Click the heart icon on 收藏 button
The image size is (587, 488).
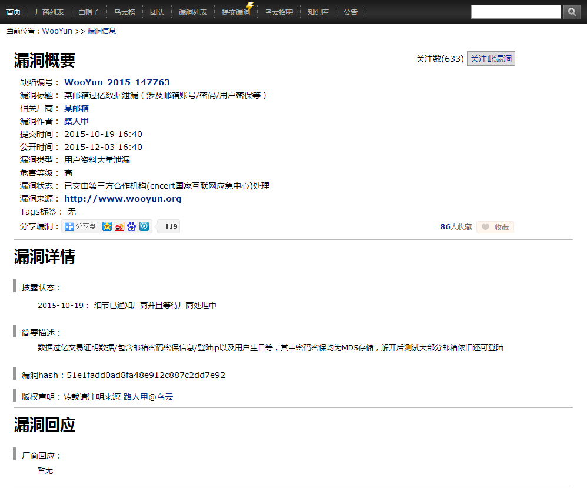pos(486,227)
